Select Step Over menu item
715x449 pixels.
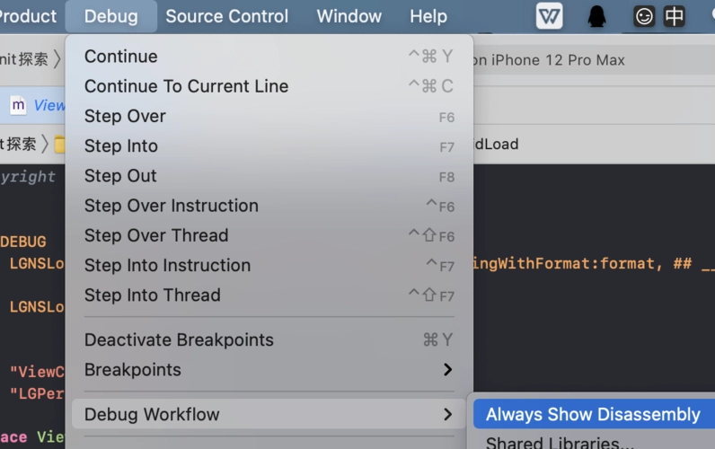coord(125,116)
